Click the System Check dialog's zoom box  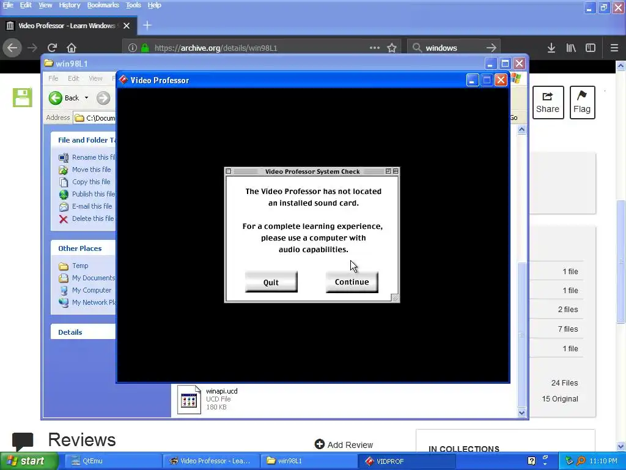(388, 171)
